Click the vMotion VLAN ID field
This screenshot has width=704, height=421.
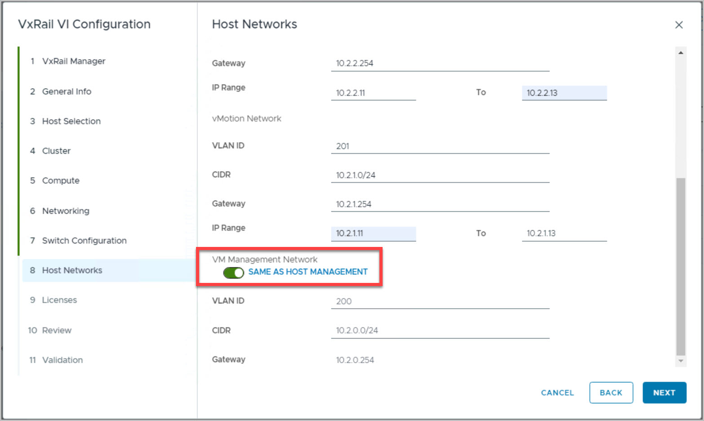tap(440, 146)
